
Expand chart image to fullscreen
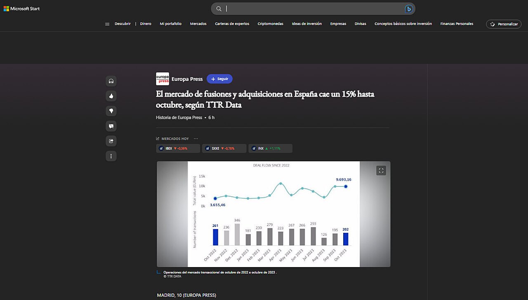tap(381, 170)
